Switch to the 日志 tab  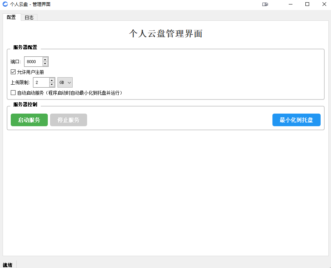(29, 17)
